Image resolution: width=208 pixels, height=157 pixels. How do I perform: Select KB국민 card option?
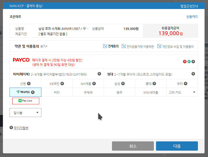click(57, 84)
